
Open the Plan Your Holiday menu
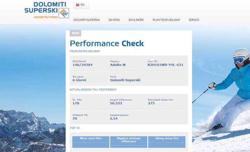coord(166,20)
